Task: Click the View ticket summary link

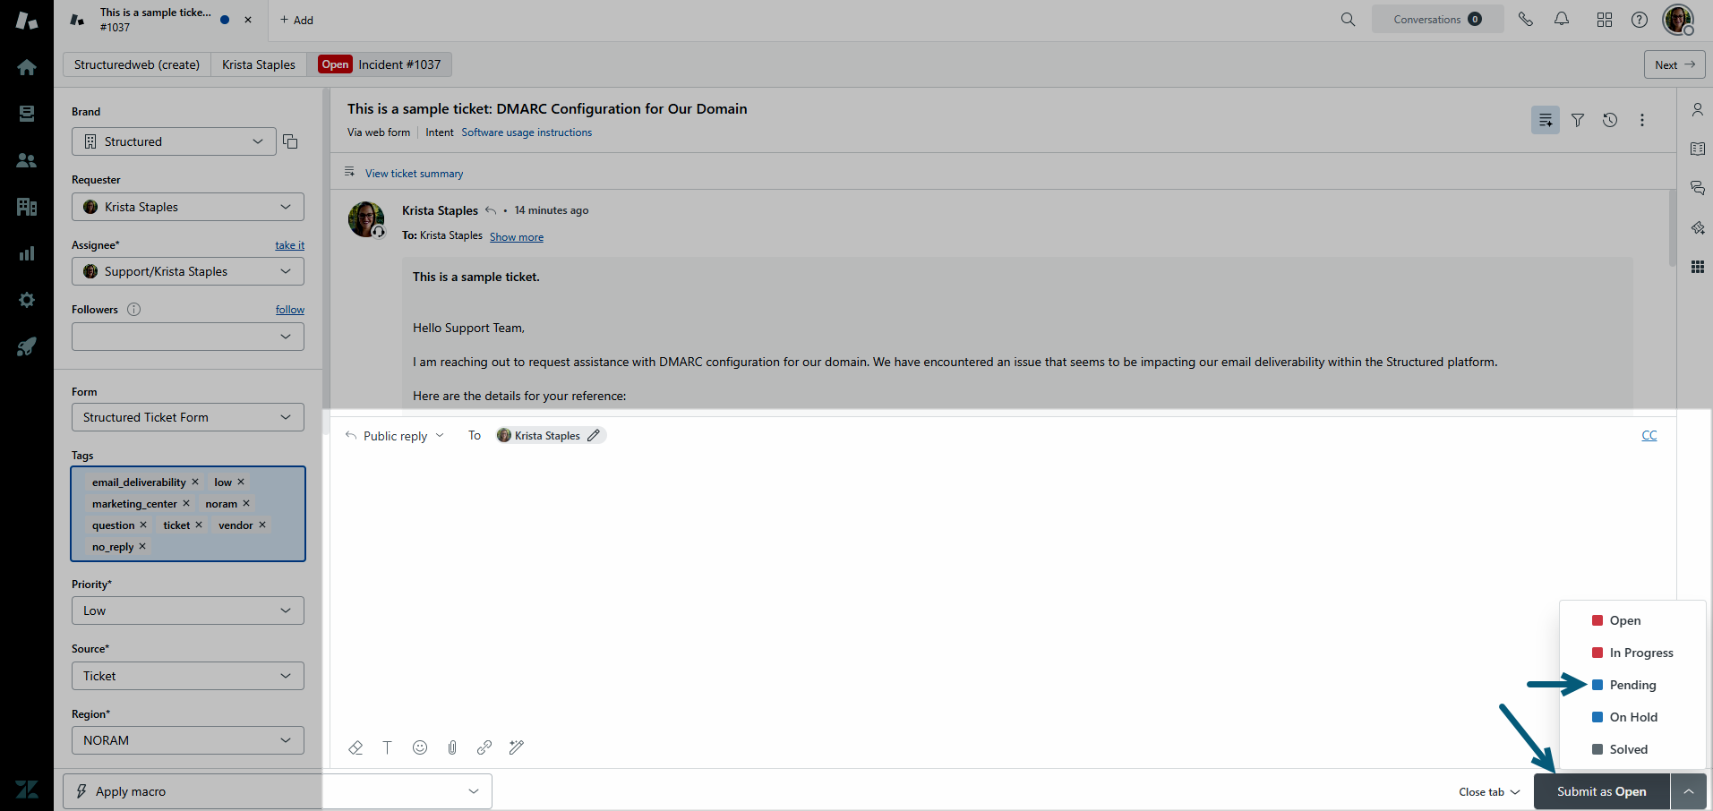Action: pyautogui.click(x=414, y=174)
